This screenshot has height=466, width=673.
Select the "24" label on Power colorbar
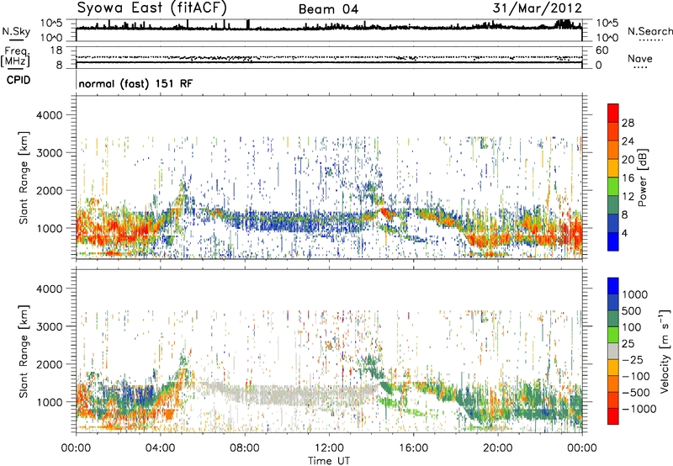click(x=628, y=141)
